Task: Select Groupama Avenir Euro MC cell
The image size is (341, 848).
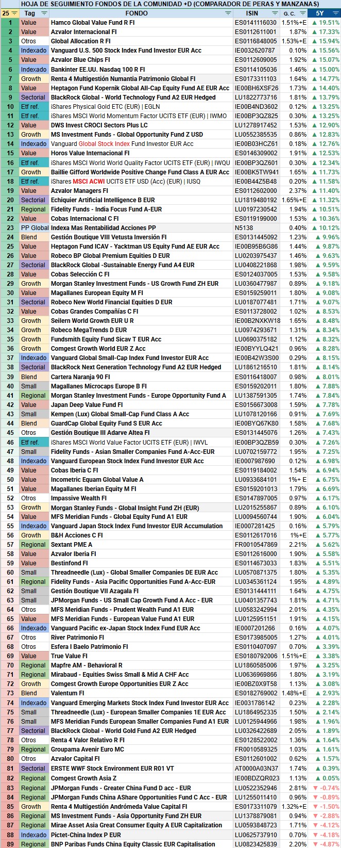Action: tap(141, 749)
